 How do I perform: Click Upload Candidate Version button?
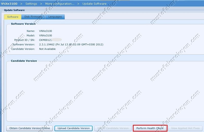click(73, 128)
